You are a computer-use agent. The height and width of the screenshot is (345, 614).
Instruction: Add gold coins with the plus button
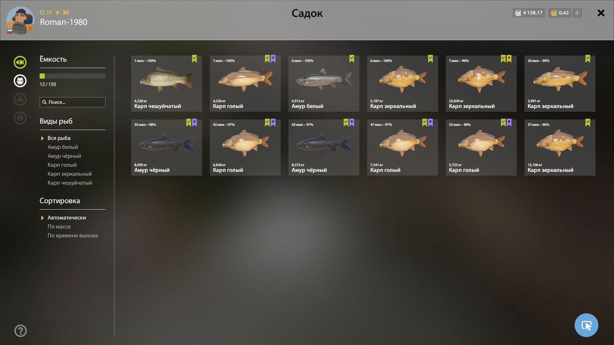577,13
